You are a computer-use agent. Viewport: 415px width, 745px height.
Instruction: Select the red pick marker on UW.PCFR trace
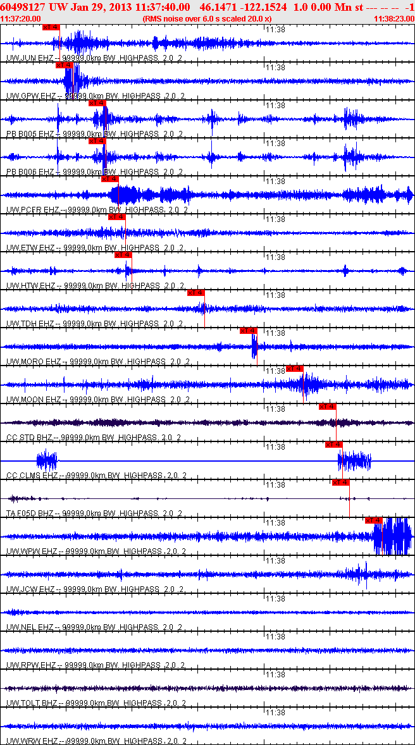point(109,179)
